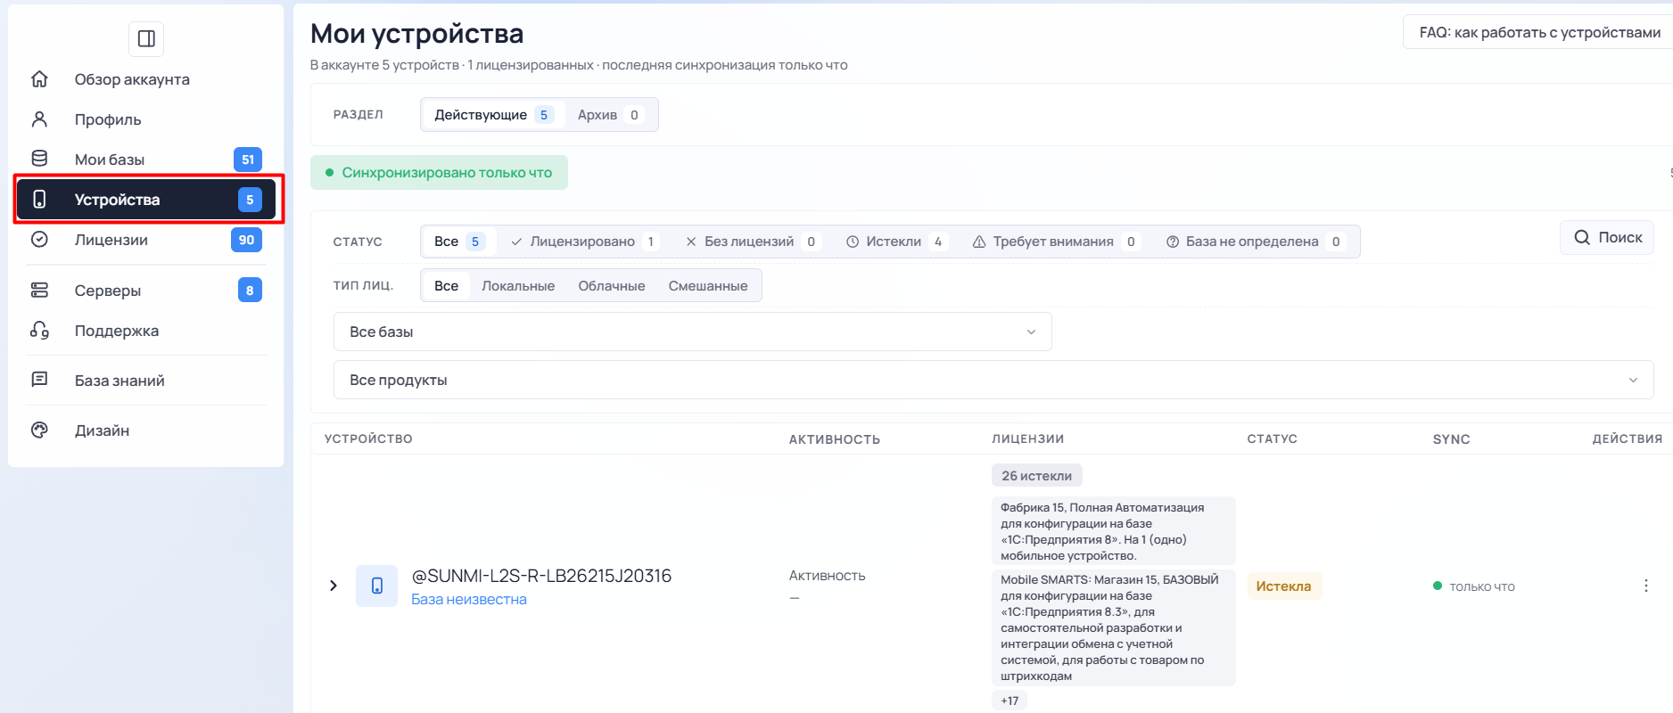The image size is (1673, 713).
Task: Expand the SUNMI-L2S device row
Action: (334, 586)
